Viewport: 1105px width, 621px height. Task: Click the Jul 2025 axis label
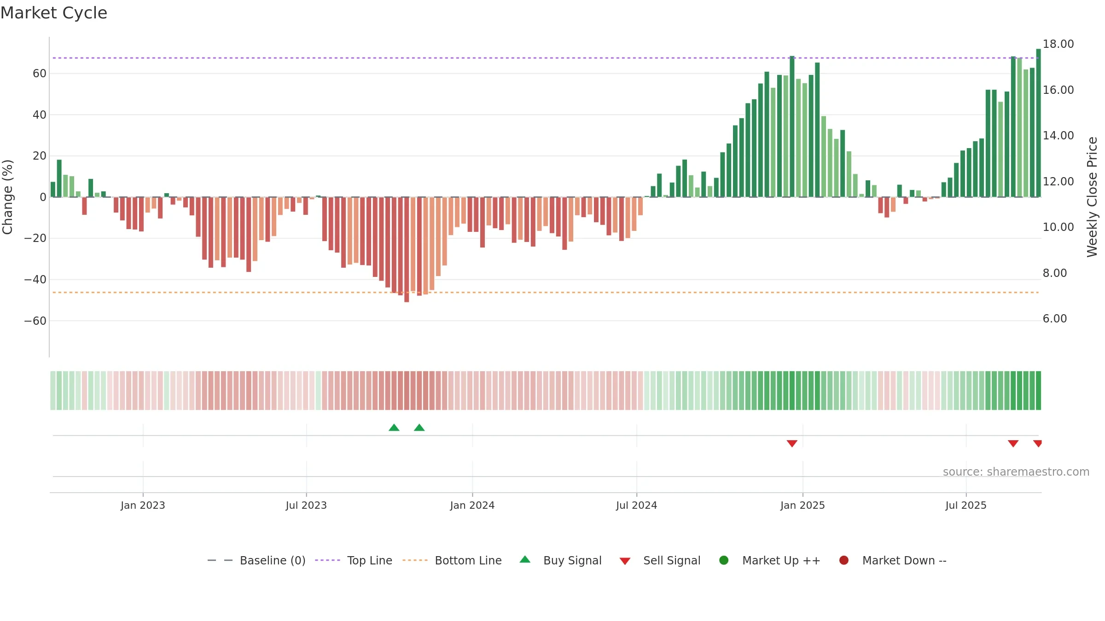[x=966, y=506]
